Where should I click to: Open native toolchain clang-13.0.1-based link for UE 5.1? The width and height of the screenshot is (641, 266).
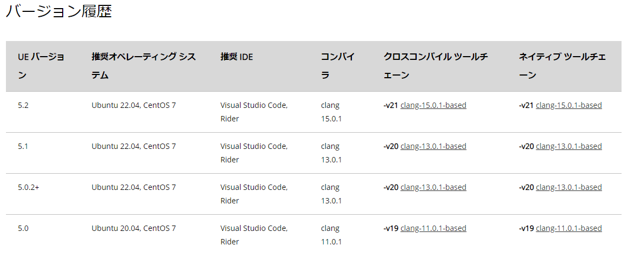tap(569, 146)
